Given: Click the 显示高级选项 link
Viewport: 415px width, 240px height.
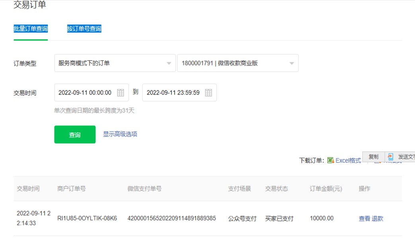Looking at the screenshot, I should point(120,134).
